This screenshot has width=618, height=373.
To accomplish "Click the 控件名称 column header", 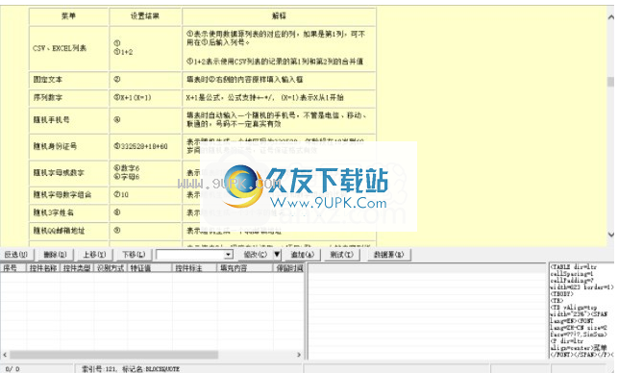I will click(x=43, y=268).
